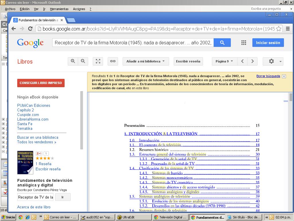Click the Libros heading link
This screenshot has width=294, height=221.
coord(25,62)
